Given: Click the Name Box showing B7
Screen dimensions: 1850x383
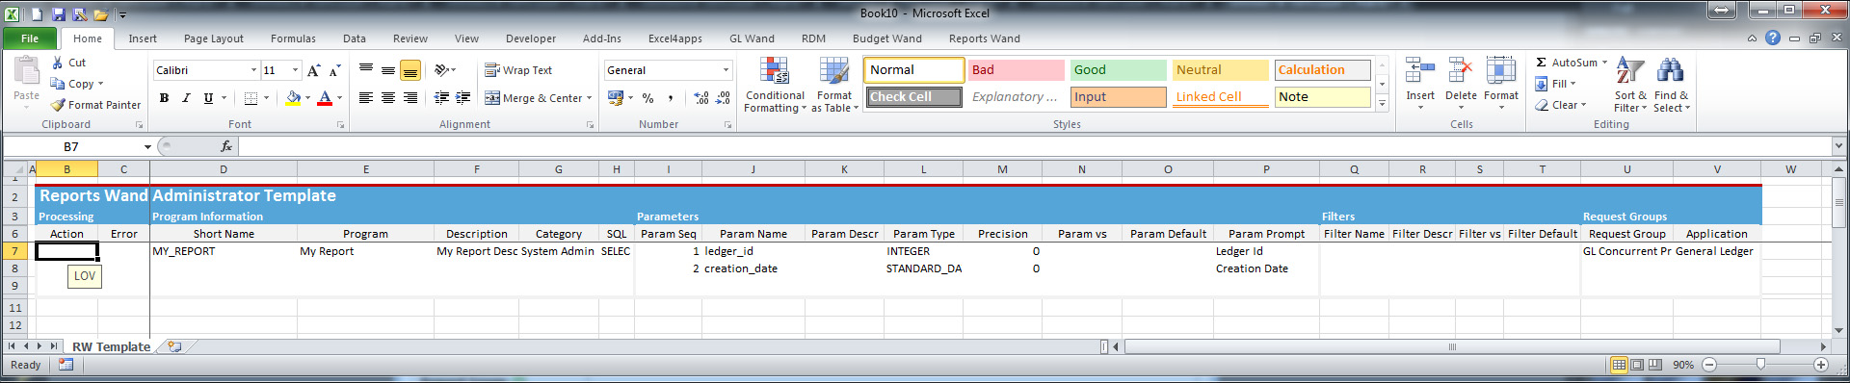Looking at the screenshot, I should click(x=71, y=146).
